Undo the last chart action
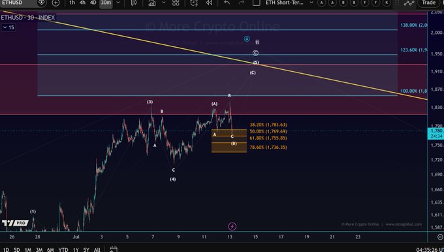Viewport: 444px width, 252px height. [x=227, y=3]
